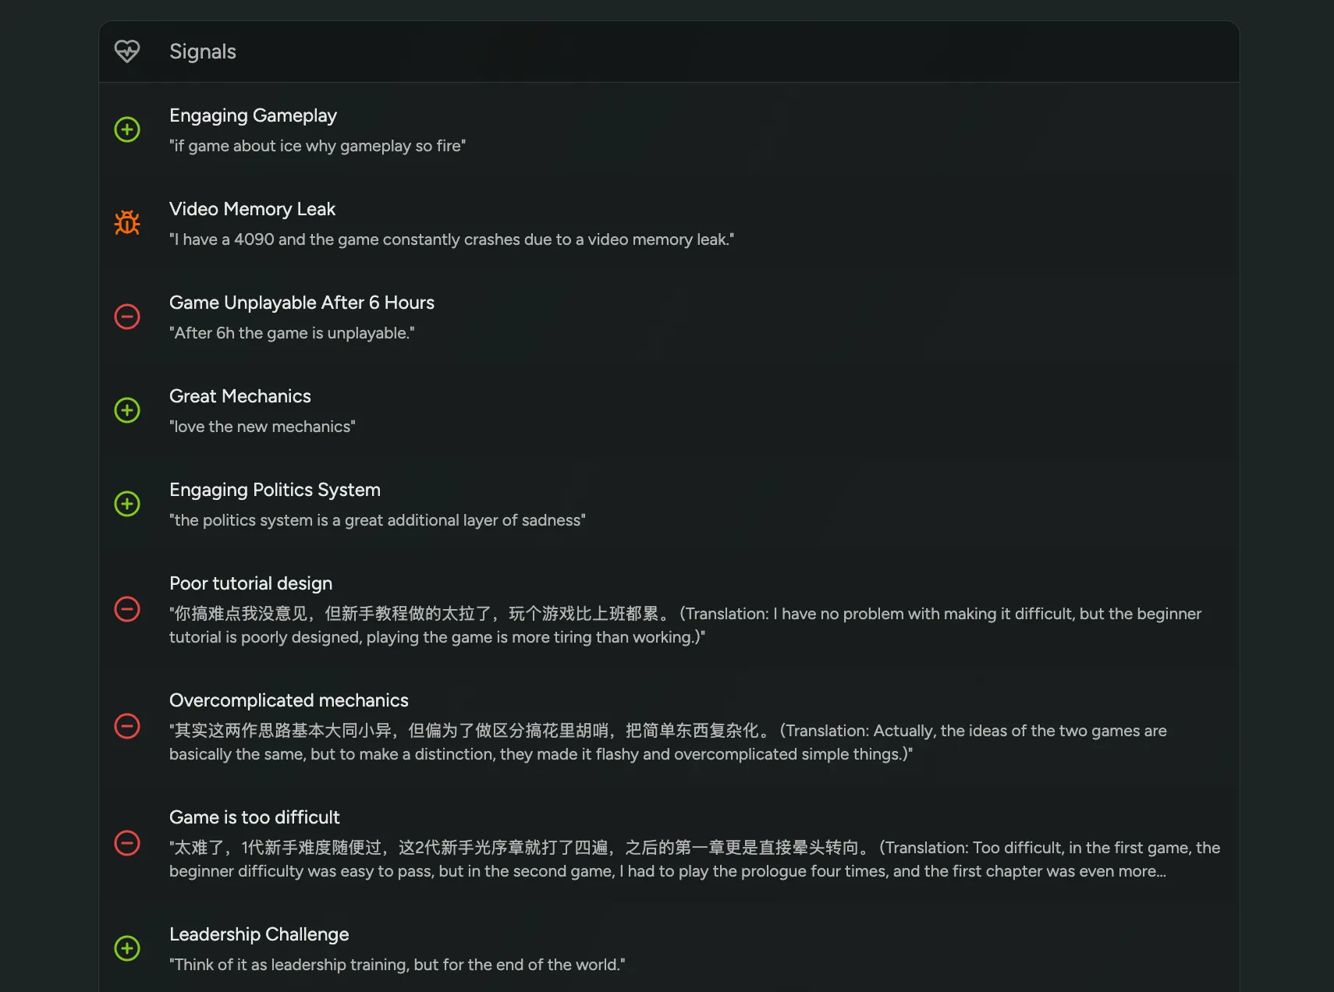Viewport: 1334px width, 992px height.
Task: Select the positive icon next to Great Mechanics
Action: coord(127,410)
